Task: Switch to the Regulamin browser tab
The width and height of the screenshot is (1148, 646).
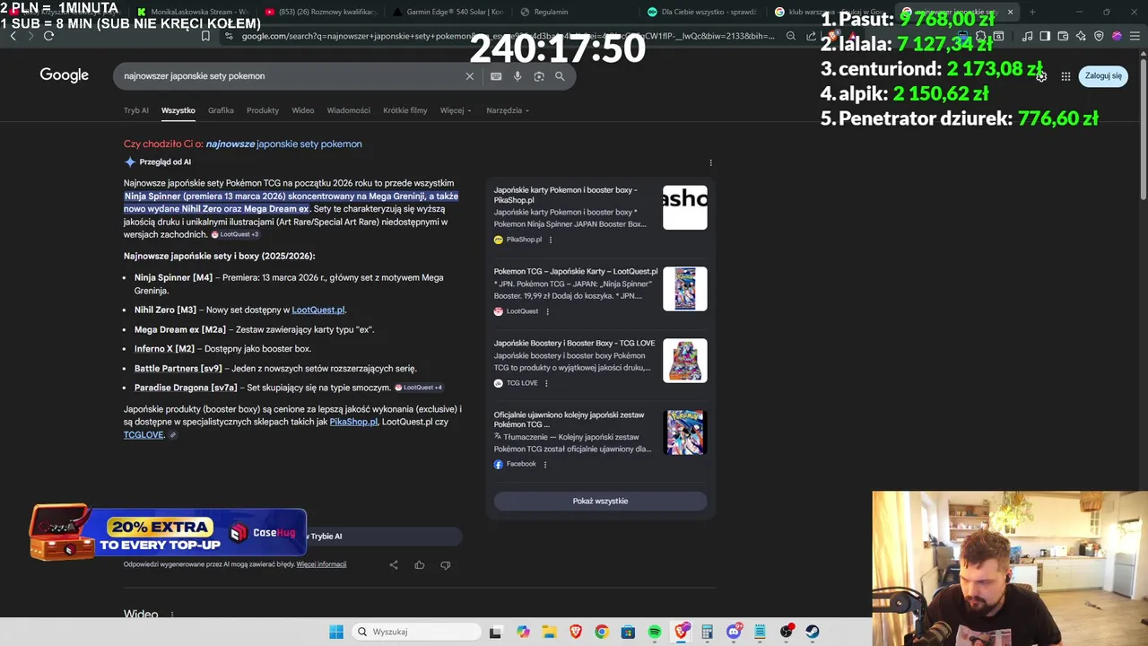Action: click(549, 12)
